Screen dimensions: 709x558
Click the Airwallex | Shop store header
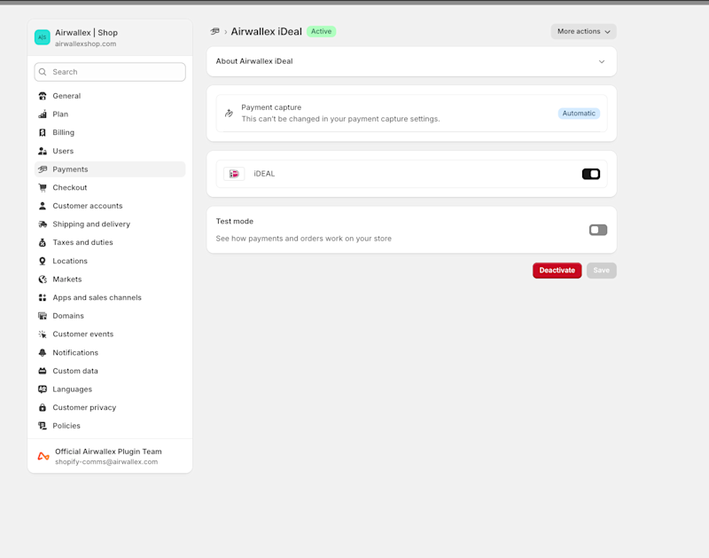click(110, 37)
